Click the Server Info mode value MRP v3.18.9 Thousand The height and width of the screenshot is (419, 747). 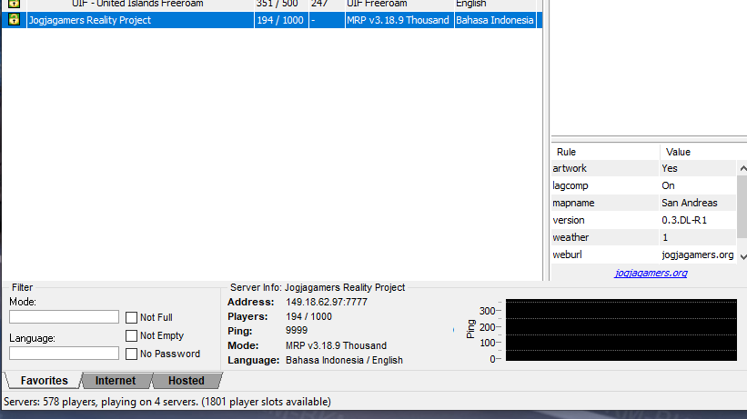[x=336, y=345]
